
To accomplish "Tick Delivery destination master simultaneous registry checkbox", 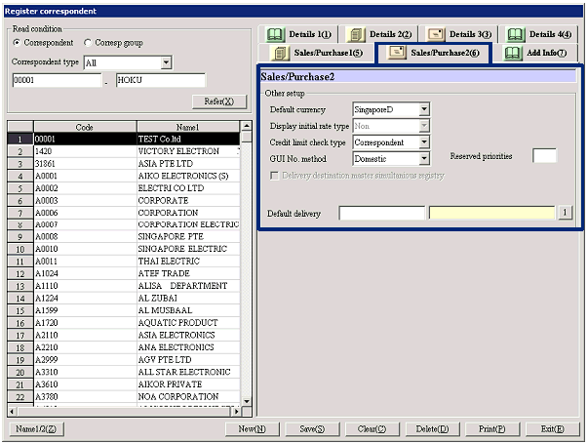I will pos(275,176).
